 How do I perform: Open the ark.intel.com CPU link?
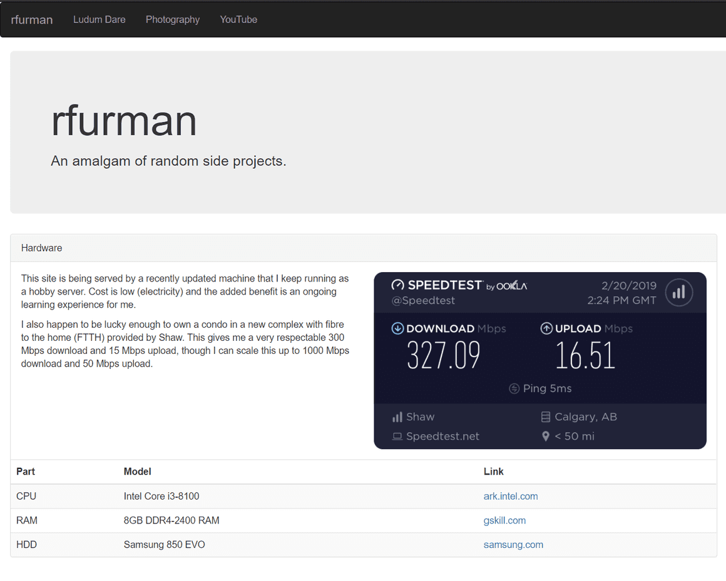coord(511,496)
